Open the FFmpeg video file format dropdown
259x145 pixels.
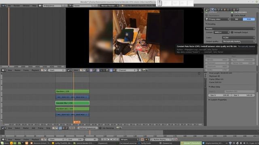(217, 19)
